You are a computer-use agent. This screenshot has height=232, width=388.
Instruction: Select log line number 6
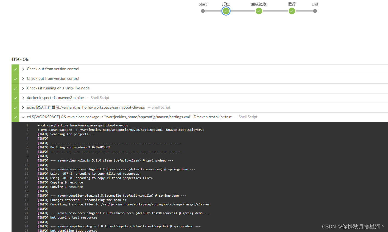tap(27, 147)
